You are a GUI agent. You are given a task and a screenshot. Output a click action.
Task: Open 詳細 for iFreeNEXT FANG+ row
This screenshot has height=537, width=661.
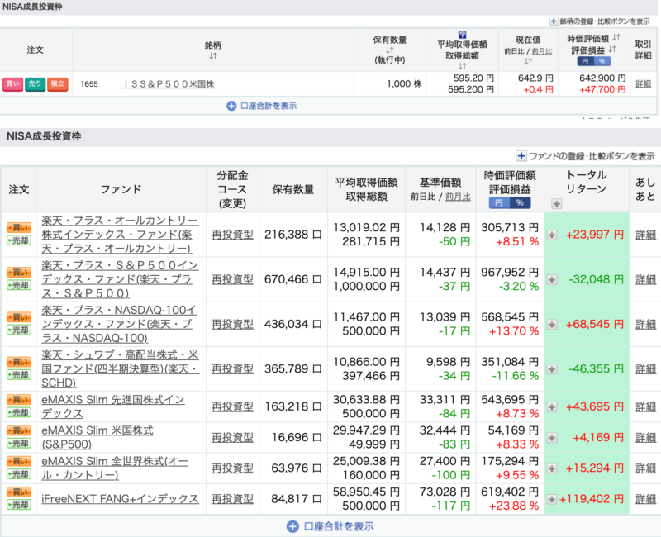(645, 499)
